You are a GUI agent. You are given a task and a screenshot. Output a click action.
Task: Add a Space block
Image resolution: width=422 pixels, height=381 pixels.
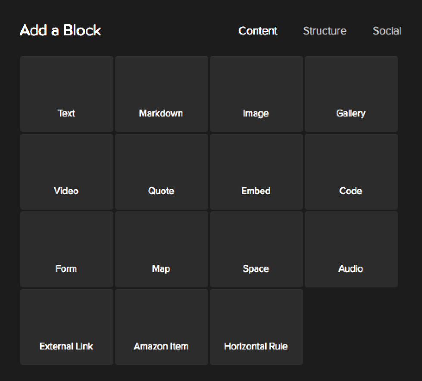click(256, 249)
